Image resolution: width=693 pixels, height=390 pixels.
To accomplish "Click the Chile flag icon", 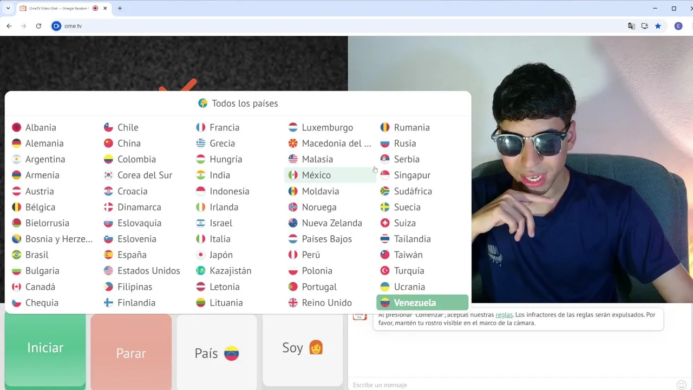I will (108, 127).
